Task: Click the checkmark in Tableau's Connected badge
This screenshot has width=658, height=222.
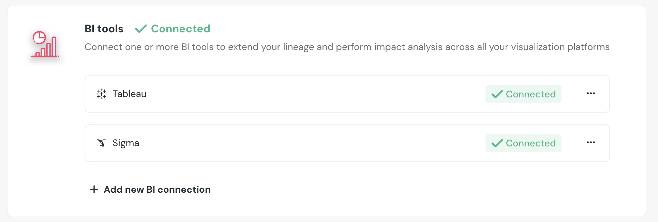Action: [x=497, y=94]
